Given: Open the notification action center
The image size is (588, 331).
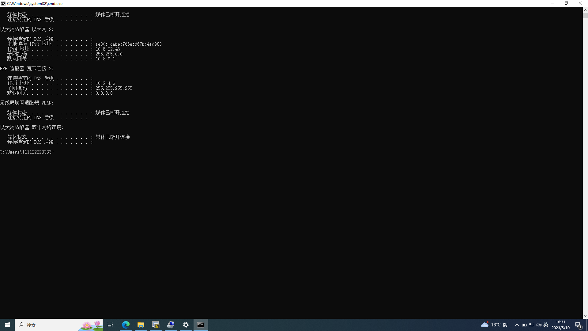Looking at the screenshot, I should tap(578, 325).
